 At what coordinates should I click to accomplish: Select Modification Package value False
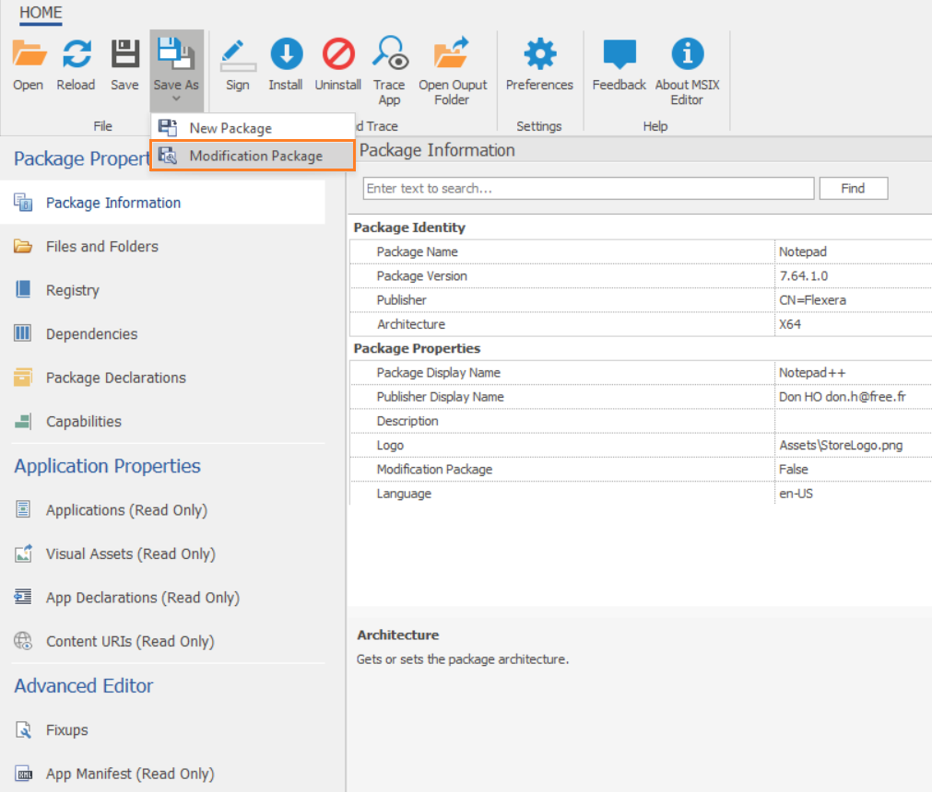click(794, 469)
